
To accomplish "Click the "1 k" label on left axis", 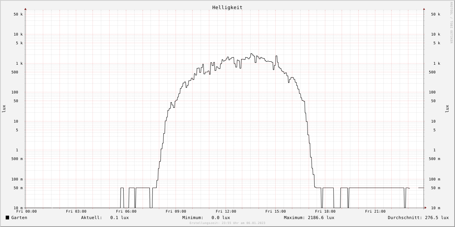I will (19, 64).
